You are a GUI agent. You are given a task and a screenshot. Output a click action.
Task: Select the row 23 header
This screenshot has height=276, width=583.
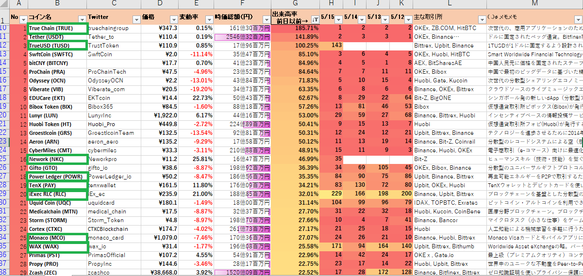tap(4, 141)
